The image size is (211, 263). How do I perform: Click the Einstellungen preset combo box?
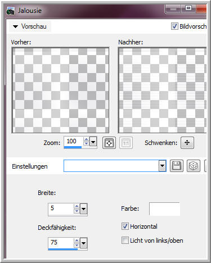[x=115, y=166]
